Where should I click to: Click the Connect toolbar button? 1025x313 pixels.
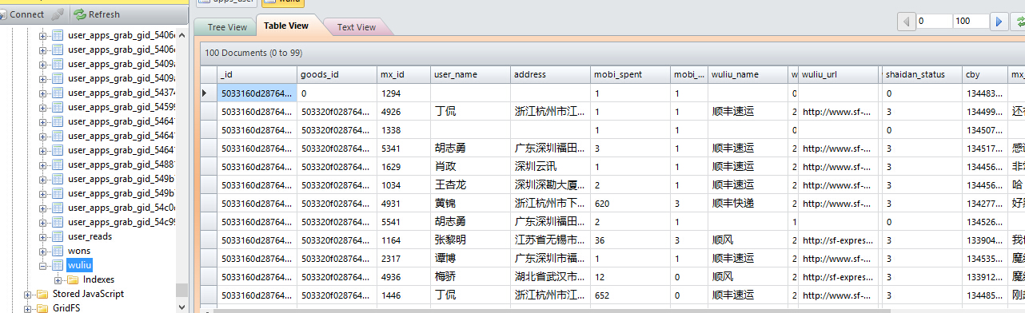22,14
